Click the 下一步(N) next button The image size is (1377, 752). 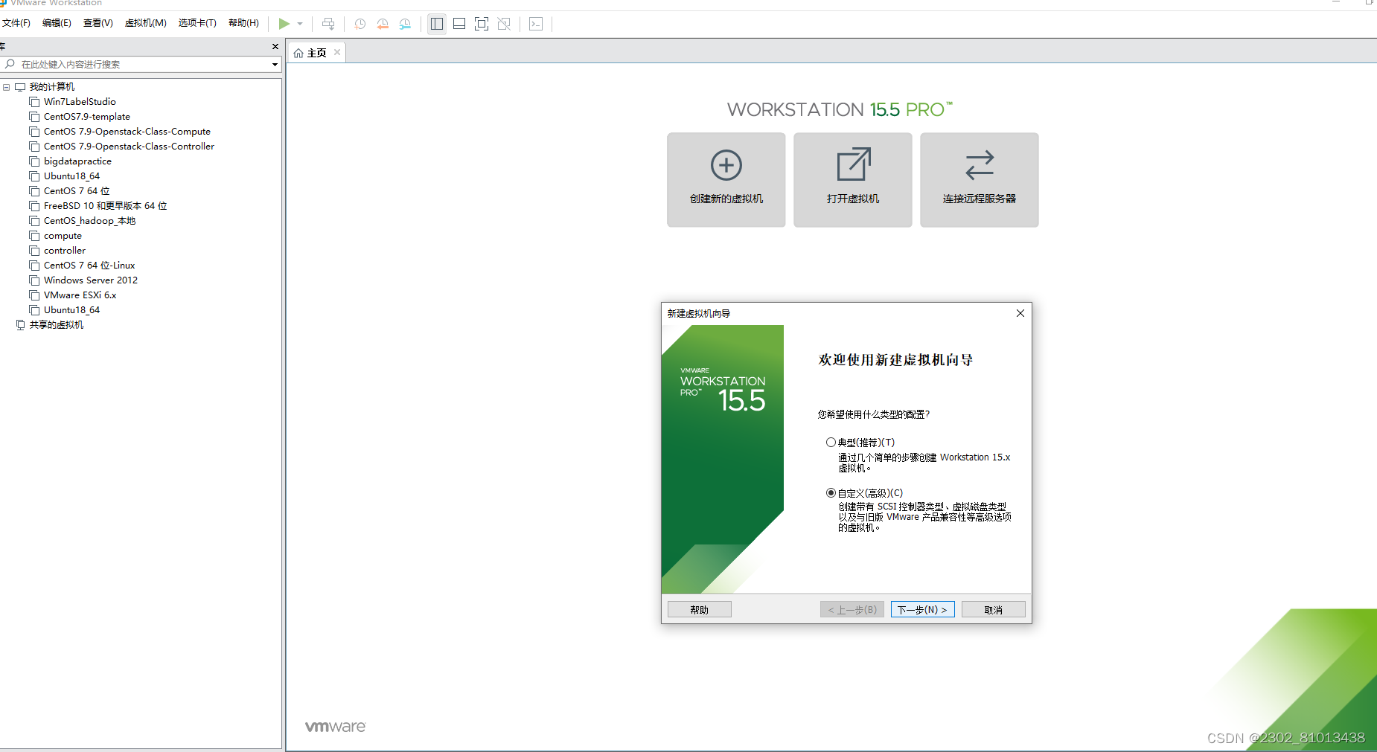[922, 609]
